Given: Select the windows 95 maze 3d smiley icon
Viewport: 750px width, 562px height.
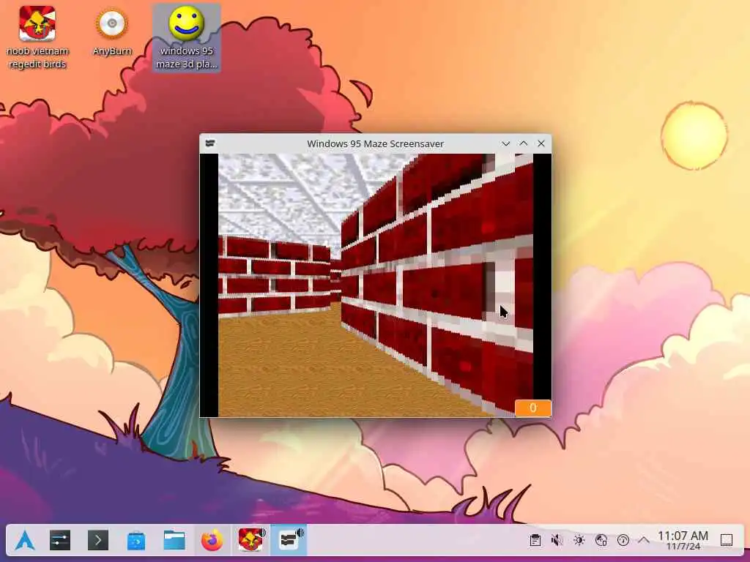Looking at the screenshot, I should tap(187, 37).
